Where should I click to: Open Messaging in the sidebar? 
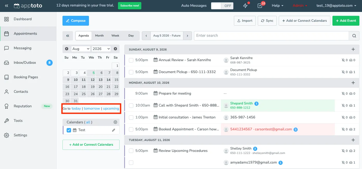[x=28, y=48]
